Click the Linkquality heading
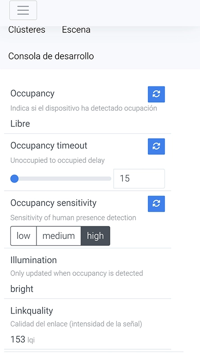Image resolution: width=200 pixels, height=360 pixels. point(32,310)
